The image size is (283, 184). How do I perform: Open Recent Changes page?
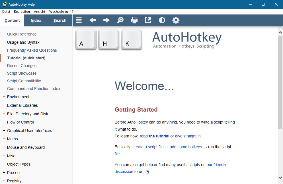(x=22, y=66)
